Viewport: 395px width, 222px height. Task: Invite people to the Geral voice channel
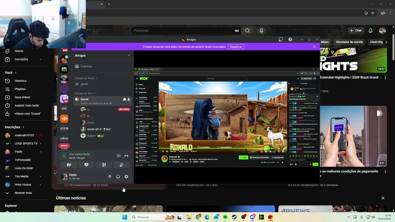point(129,99)
